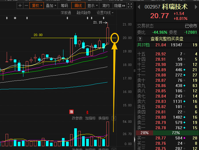Open 查看完整档买卖盘 link
Screen dimensions: 199x150
point(167,39)
